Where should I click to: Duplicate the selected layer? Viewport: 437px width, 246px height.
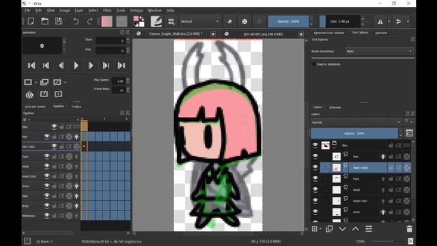pos(329,229)
